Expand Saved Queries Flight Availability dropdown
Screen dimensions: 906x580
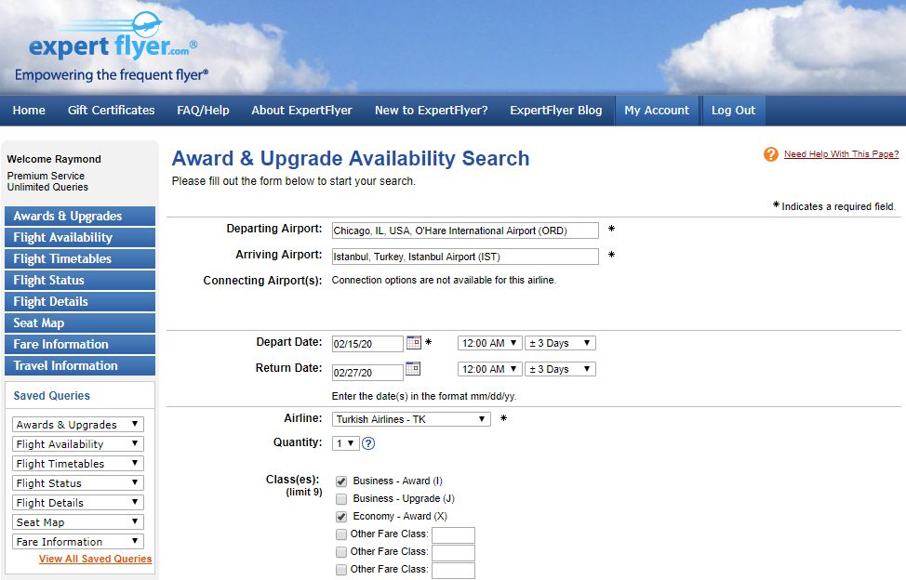(x=78, y=443)
